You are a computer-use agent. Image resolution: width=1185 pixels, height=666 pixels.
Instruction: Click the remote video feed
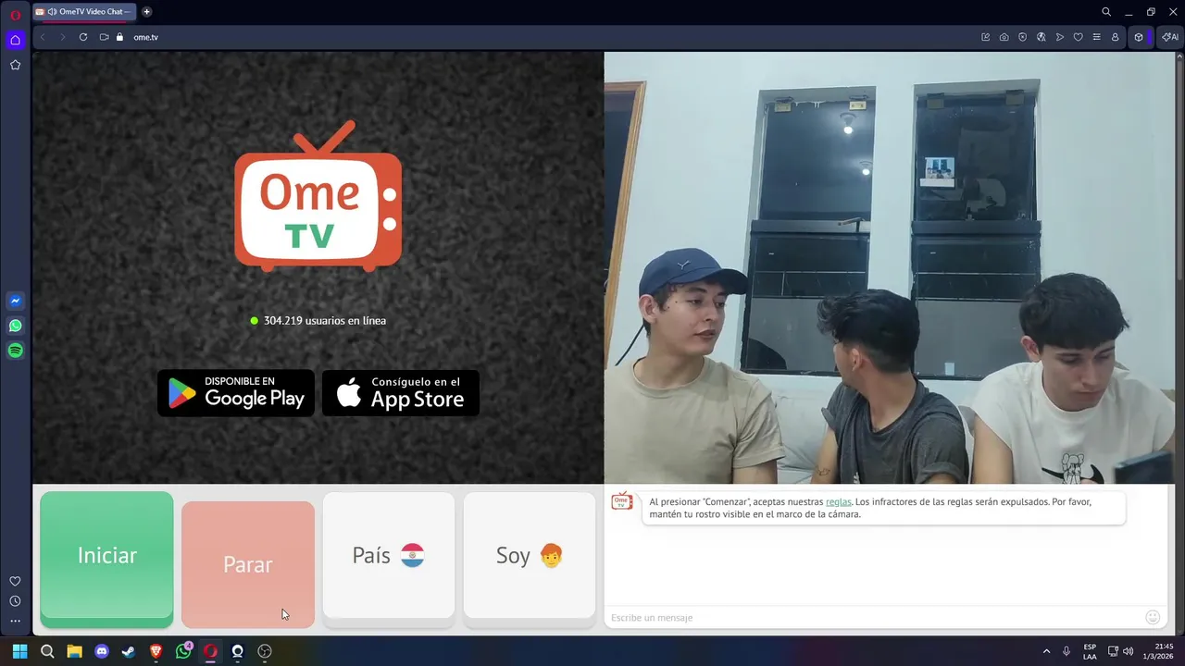coord(889,267)
